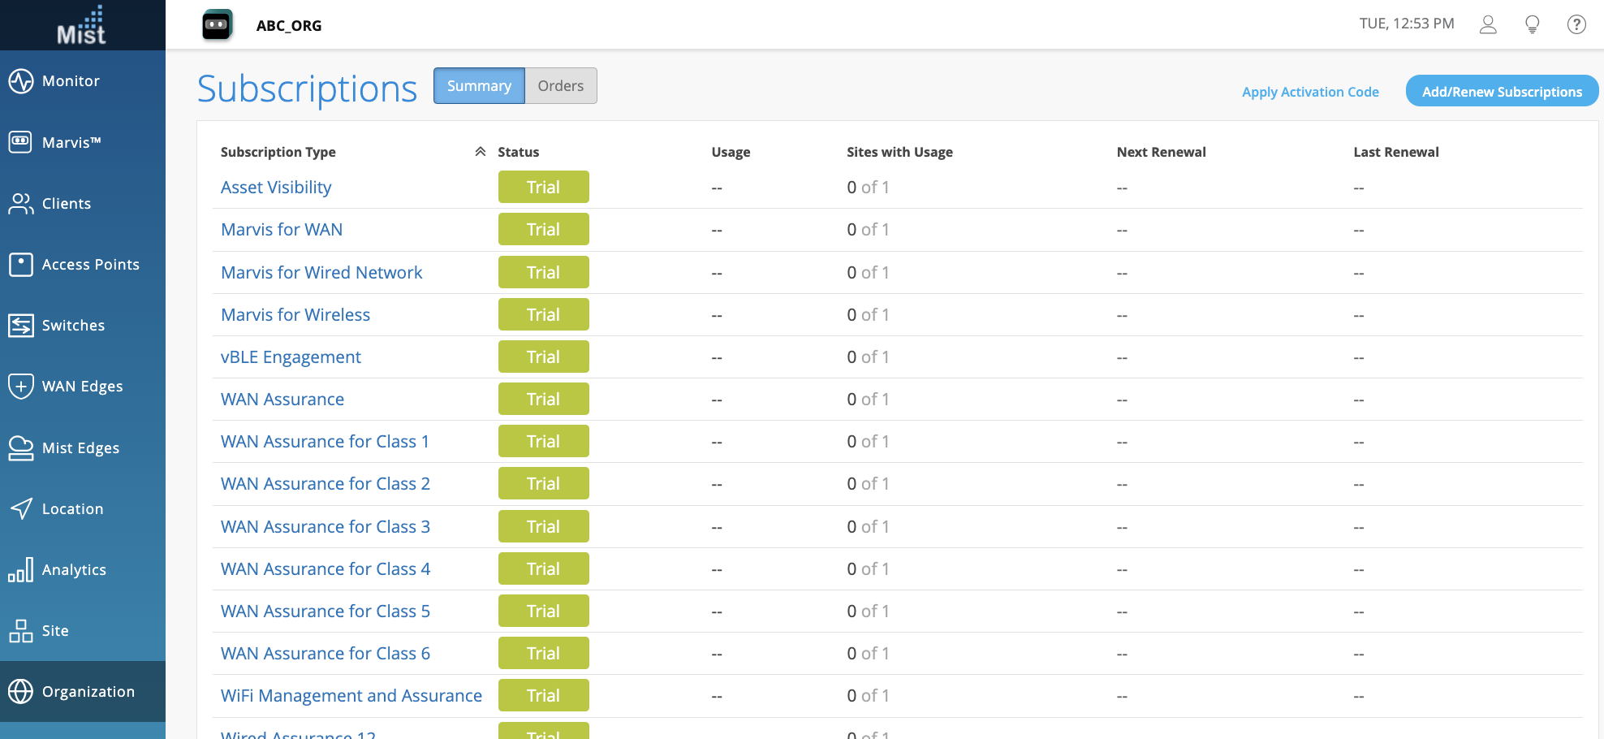The image size is (1604, 739).
Task: Toggle sort arrow on Subscription Type column
Action: pos(481,152)
